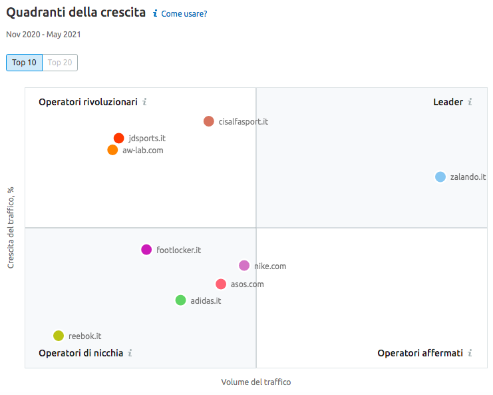Viewport: 493px width, 395px height.
Task: Click the purple nike.com dot
Action: pyautogui.click(x=244, y=266)
